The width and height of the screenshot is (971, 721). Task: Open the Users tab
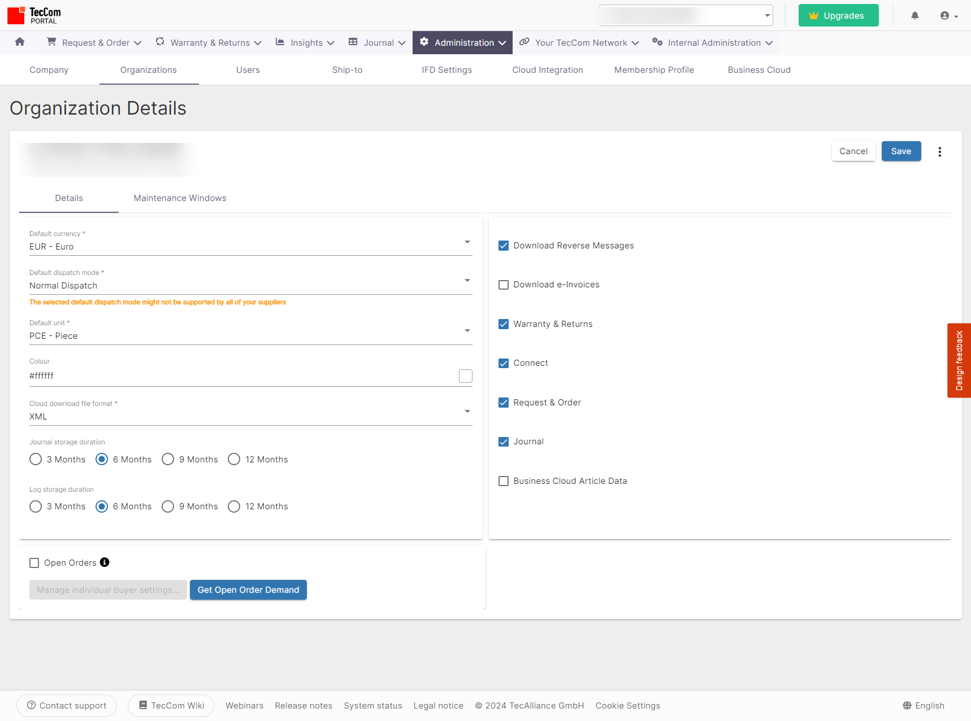(248, 70)
